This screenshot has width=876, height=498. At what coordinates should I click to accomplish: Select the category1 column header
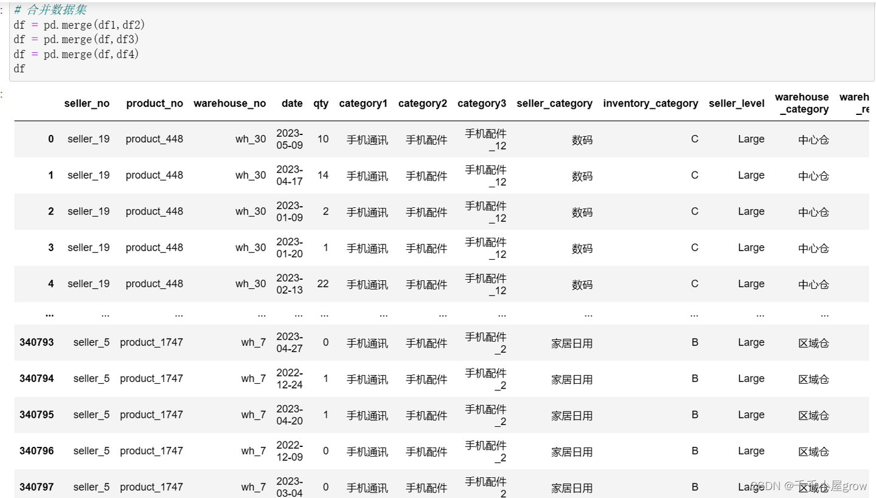363,103
